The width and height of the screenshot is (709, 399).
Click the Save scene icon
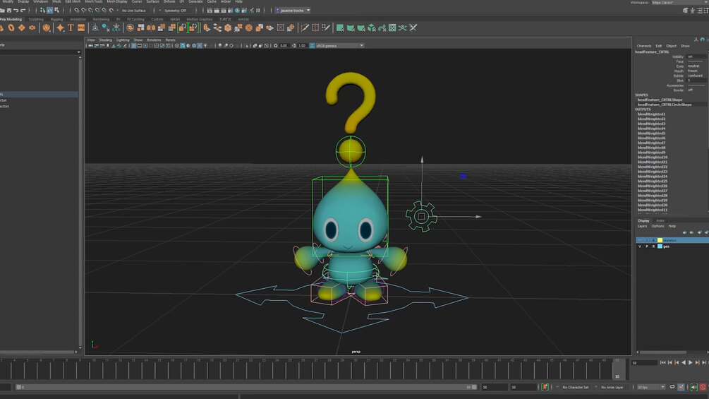tap(9, 10)
